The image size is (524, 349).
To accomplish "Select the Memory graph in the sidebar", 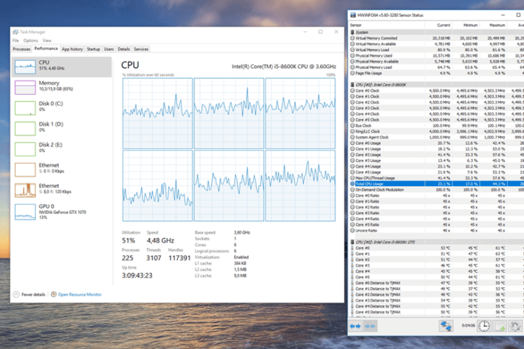I will (25, 87).
